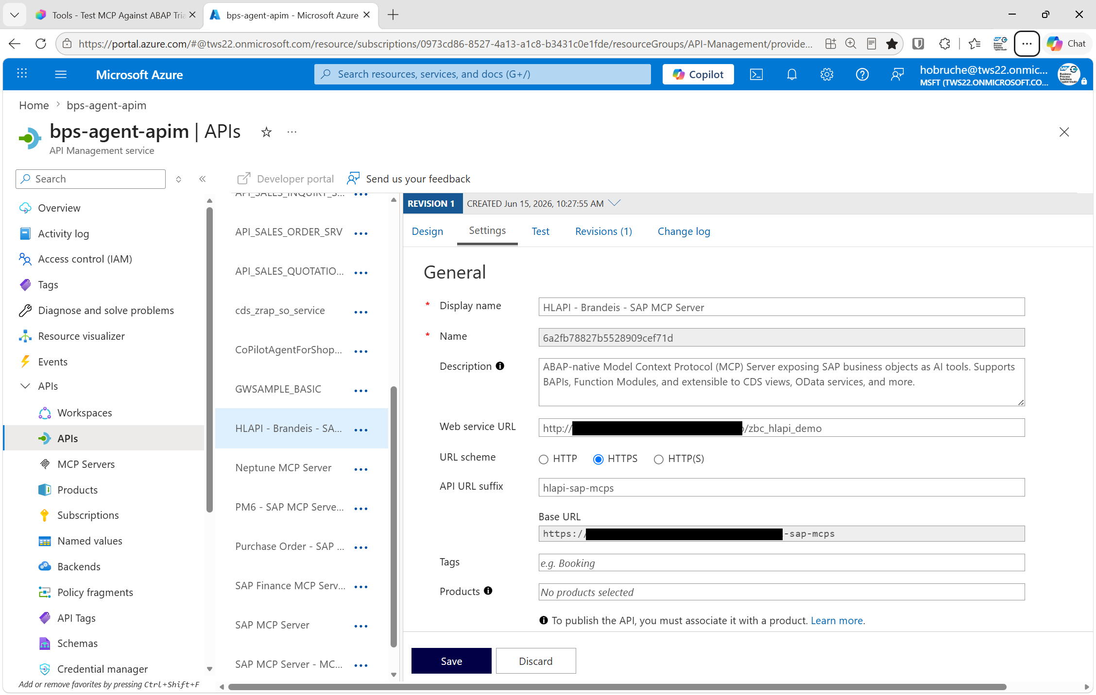Click the API list vertical scrollbar
The height and width of the screenshot is (695, 1096).
(x=394, y=517)
